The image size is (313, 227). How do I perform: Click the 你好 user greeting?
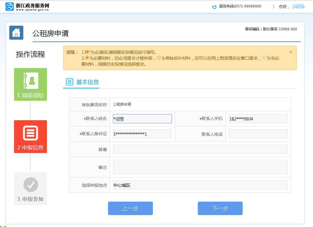[x=284, y=7]
